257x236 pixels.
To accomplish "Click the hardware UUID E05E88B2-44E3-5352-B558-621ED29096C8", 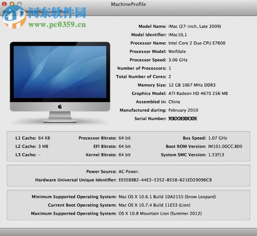I will pos(165,180).
